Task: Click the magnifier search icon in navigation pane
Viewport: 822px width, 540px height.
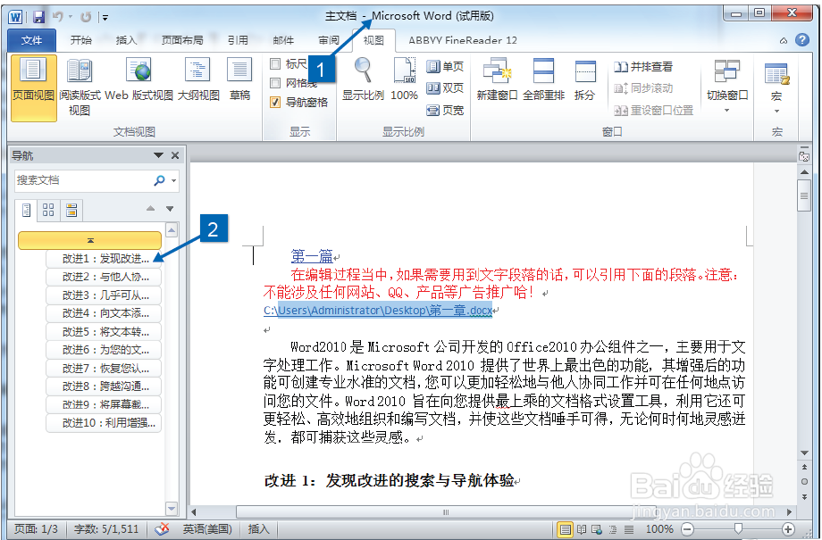Action: pos(159,180)
